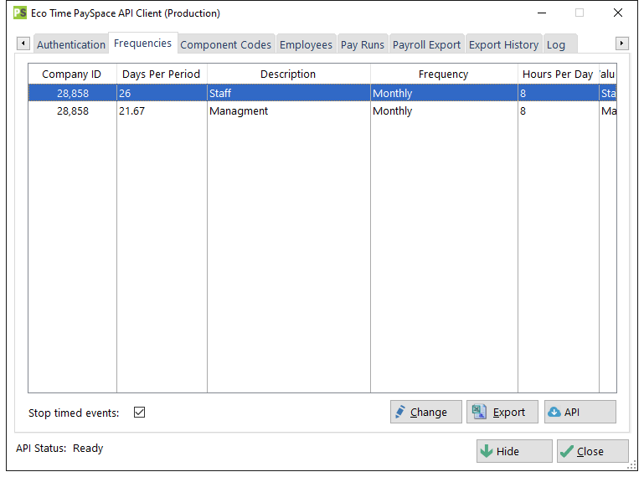Sort by the Company ID column header
The image size is (644, 477).
[72, 74]
